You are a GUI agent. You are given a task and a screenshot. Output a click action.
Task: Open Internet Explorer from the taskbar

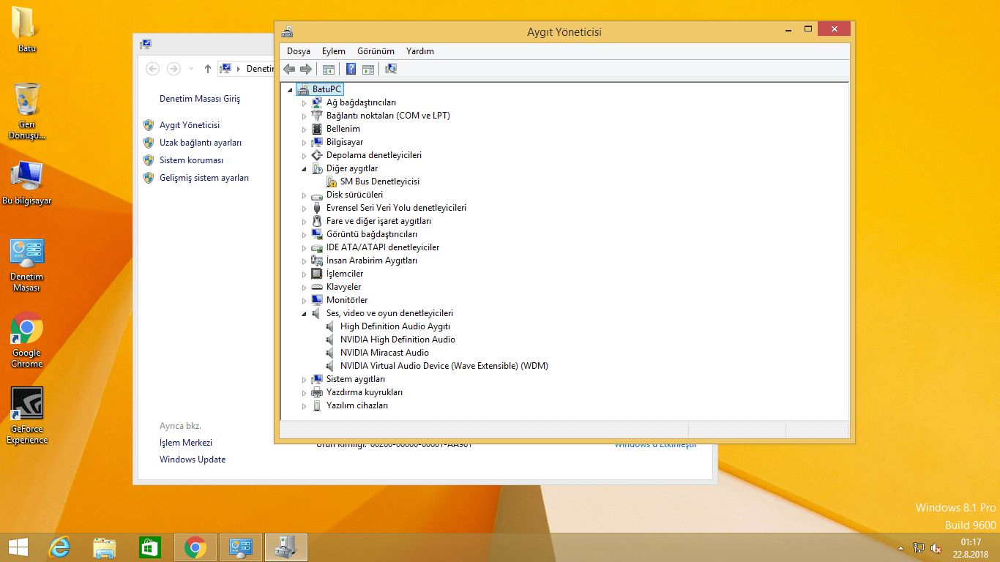tap(59, 547)
